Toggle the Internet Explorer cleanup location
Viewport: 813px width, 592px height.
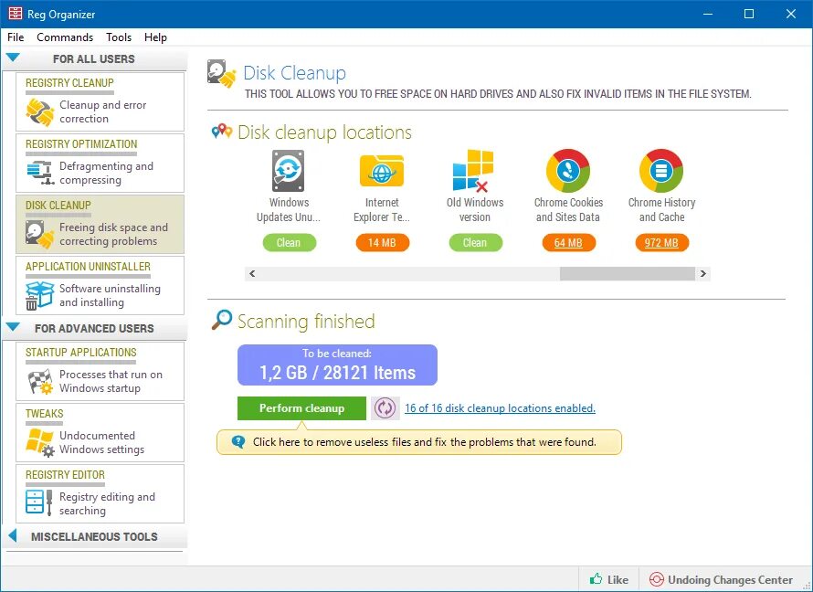[382, 242]
